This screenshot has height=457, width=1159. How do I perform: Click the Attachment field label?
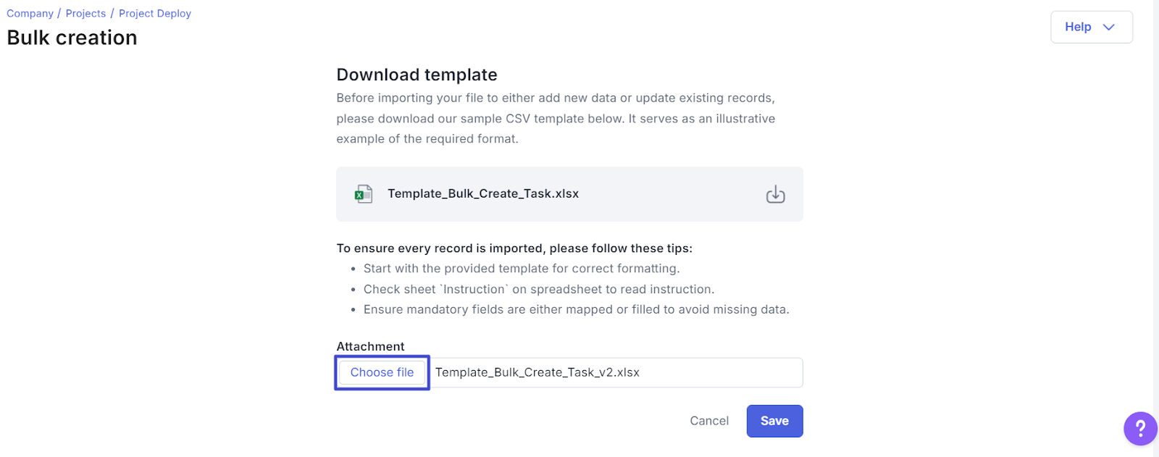point(370,346)
